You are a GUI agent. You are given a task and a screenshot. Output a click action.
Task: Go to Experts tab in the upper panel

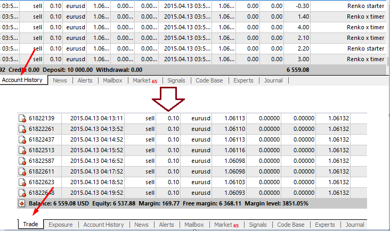[x=243, y=80]
